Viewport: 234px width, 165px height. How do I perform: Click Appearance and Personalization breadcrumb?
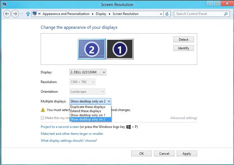(x=66, y=14)
